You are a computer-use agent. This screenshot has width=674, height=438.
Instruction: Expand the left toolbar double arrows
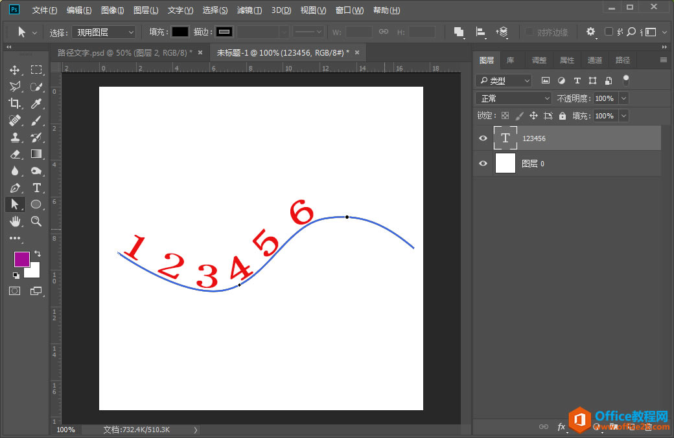pos(8,47)
